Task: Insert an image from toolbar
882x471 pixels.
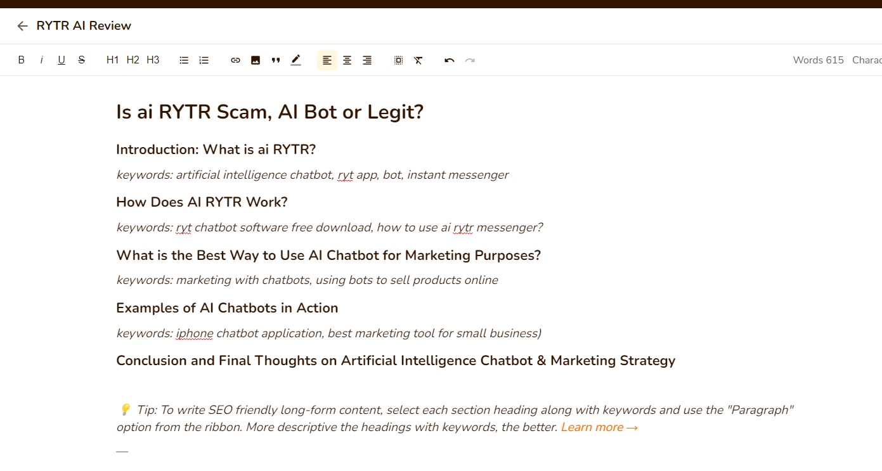Action: [x=256, y=60]
